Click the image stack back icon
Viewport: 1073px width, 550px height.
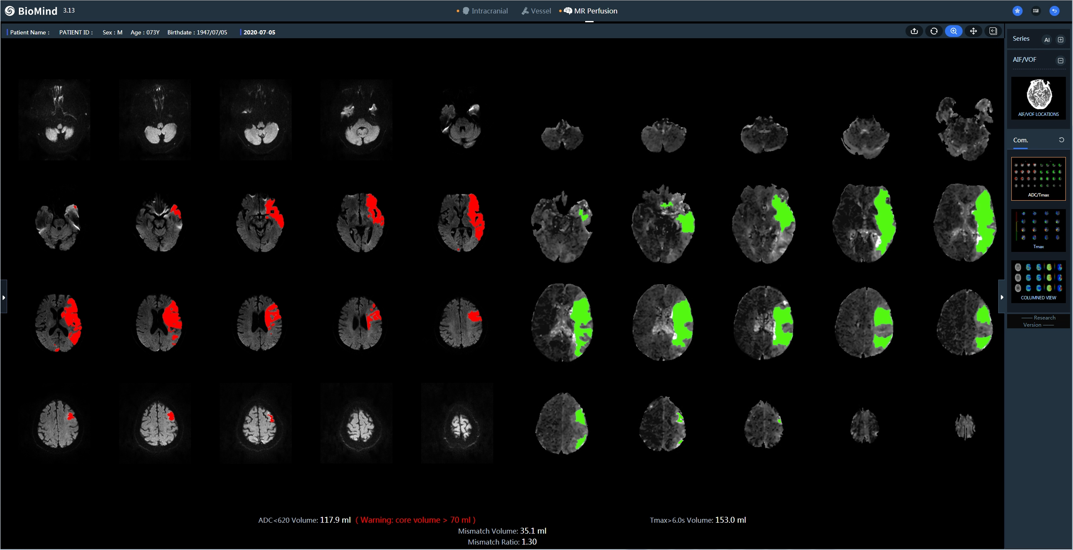993,31
